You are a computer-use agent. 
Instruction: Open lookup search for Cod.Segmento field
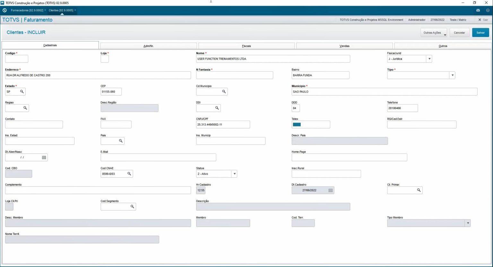[132, 207]
